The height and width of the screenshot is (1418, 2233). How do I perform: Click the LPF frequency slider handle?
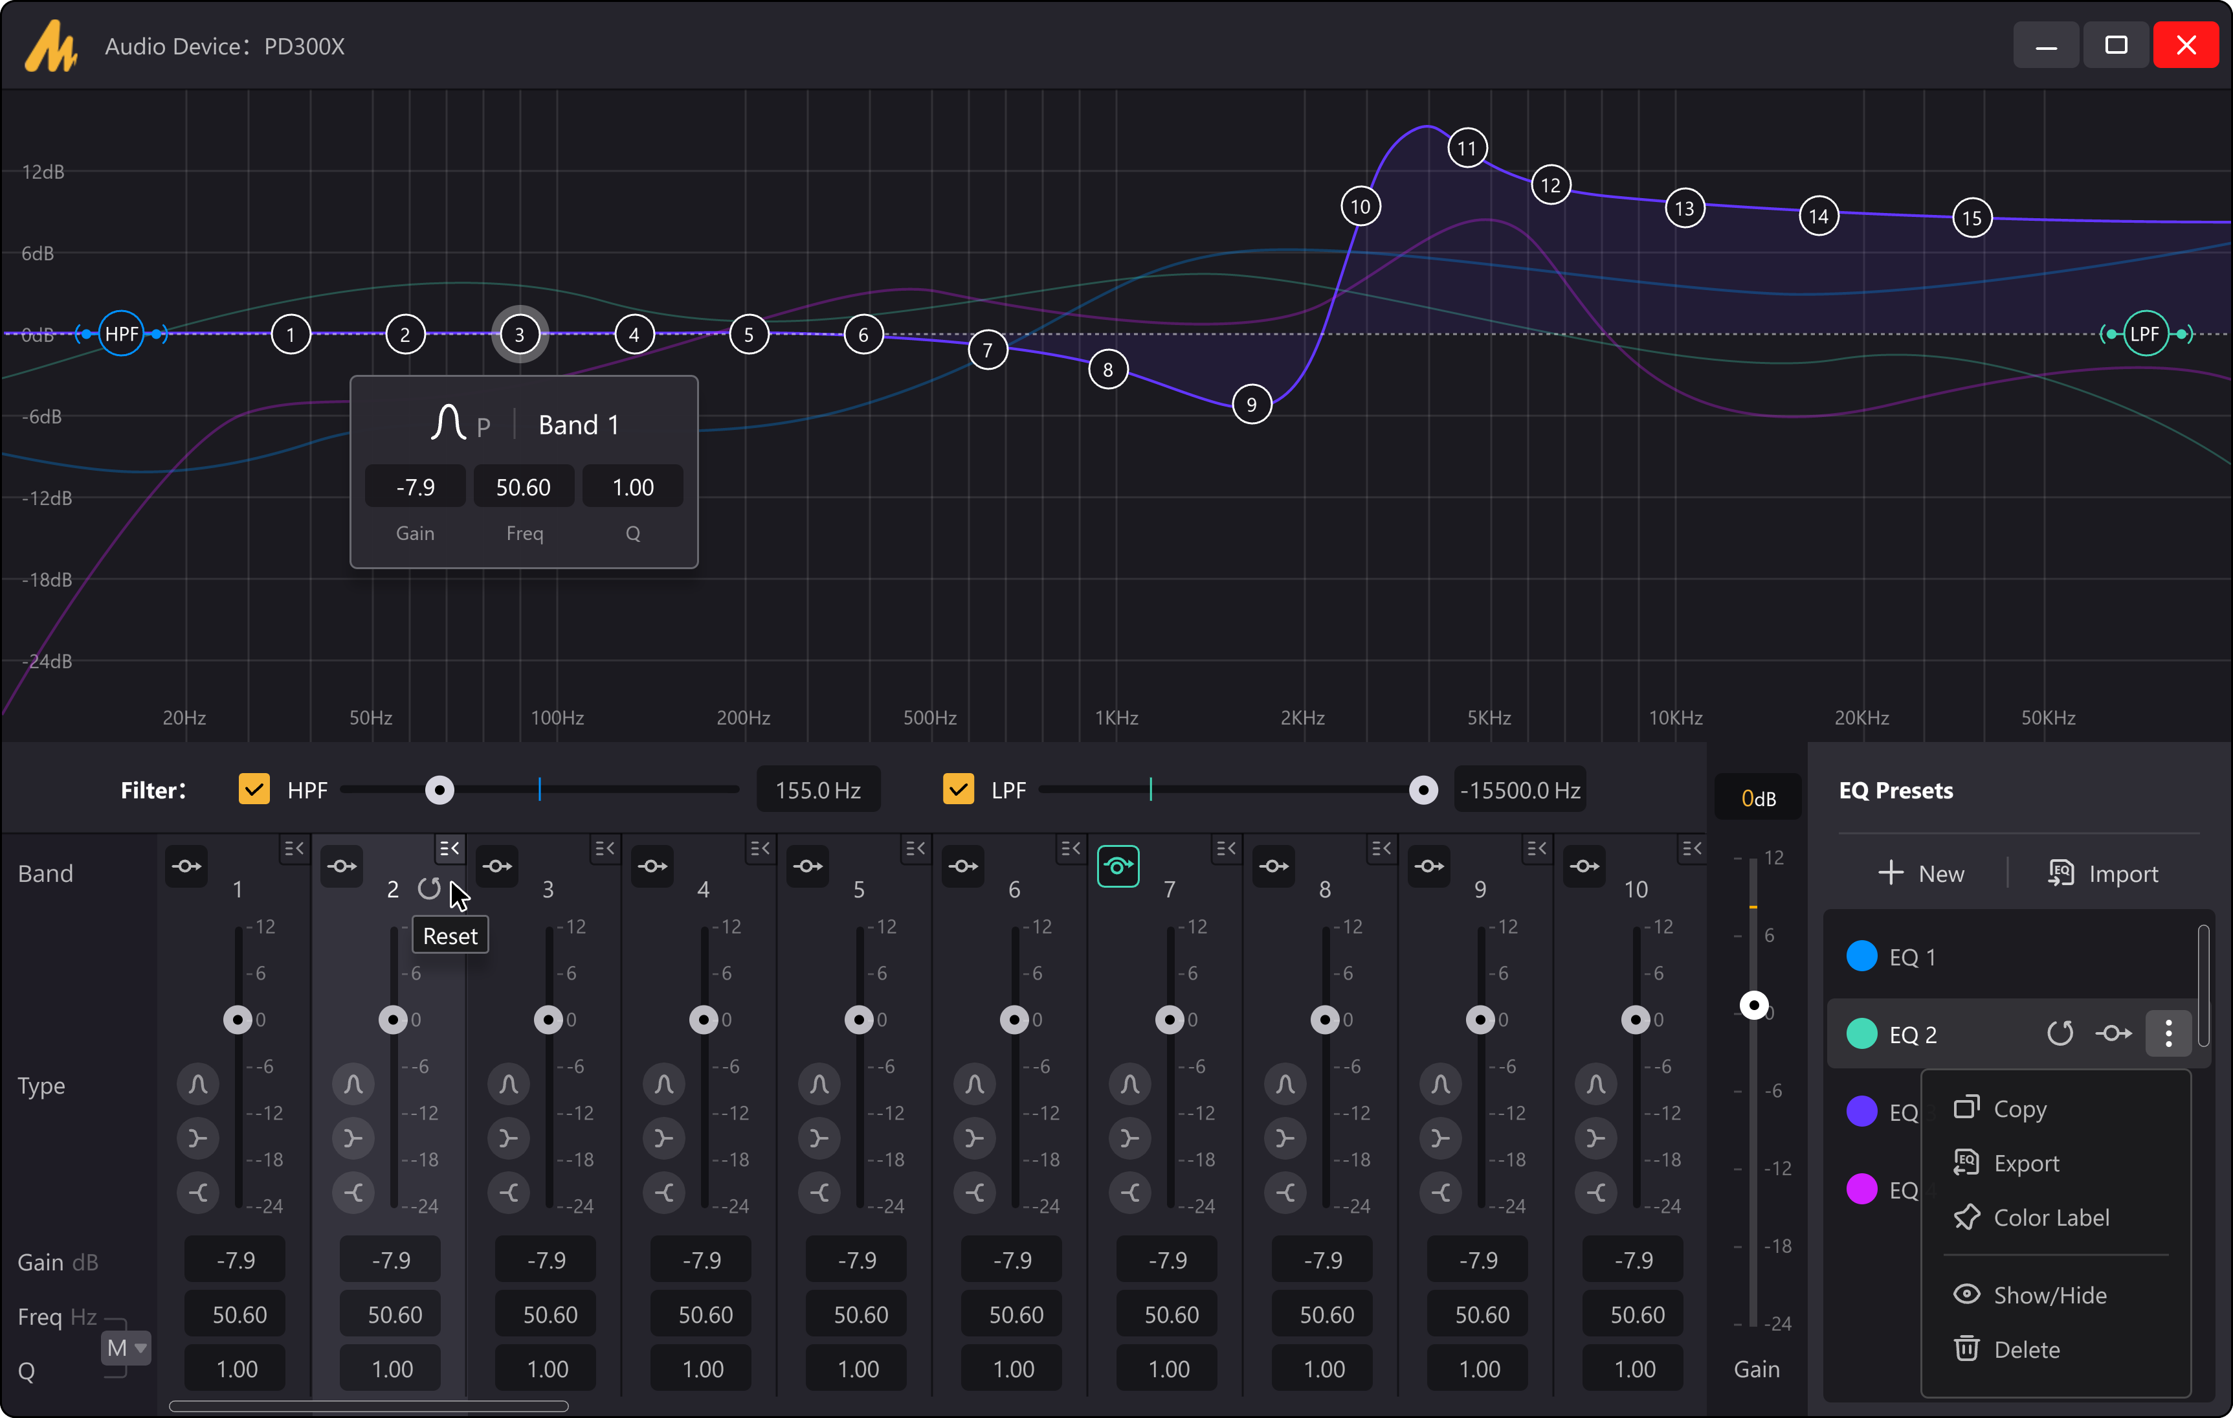click(x=1423, y=790)
